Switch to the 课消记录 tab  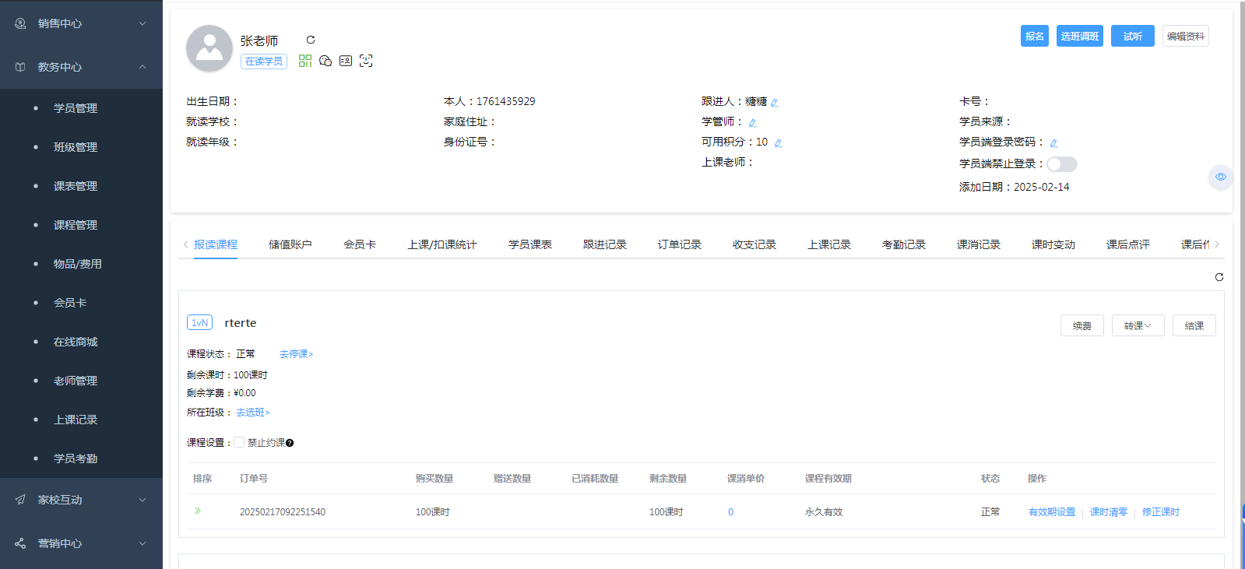979,244
